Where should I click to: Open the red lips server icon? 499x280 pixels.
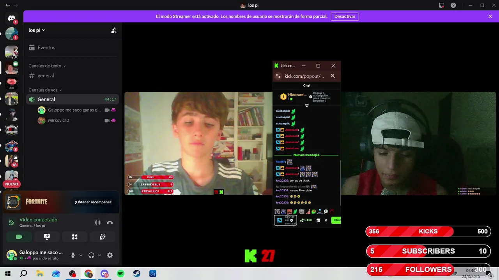coord(12,83)
